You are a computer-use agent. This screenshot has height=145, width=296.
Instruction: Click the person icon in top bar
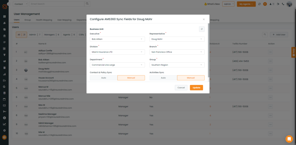[271, 4]
